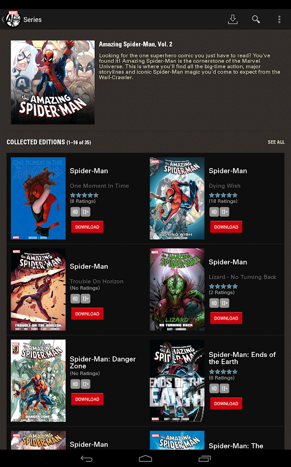The image size is (291, 467).
Task: Tap the HD badge under One Moment In Time
Action: 75,212
